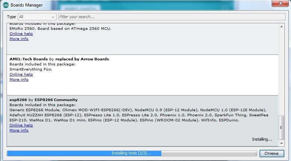Click the Generic ESP8266 Module boards list line
Screen dimensions: 291x161
pyautogui.click(x=138, y=110)
